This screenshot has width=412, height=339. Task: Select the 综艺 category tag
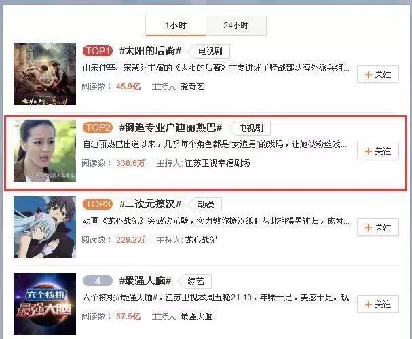coord(195,281)
